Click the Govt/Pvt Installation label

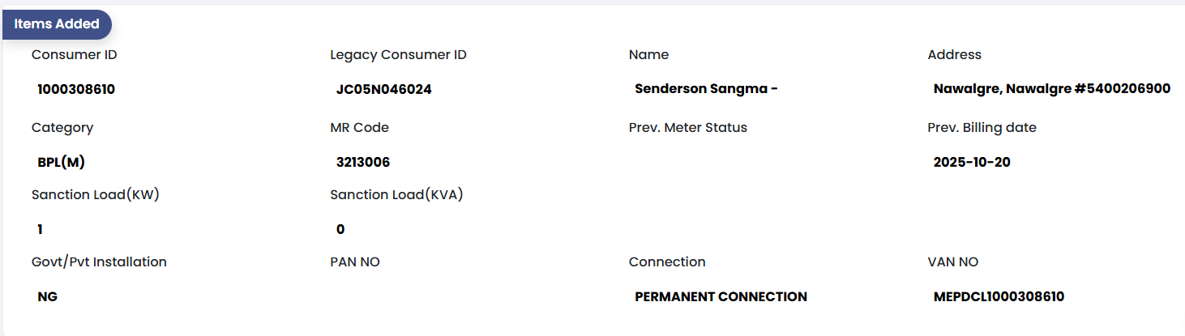[x=99, y=262]
